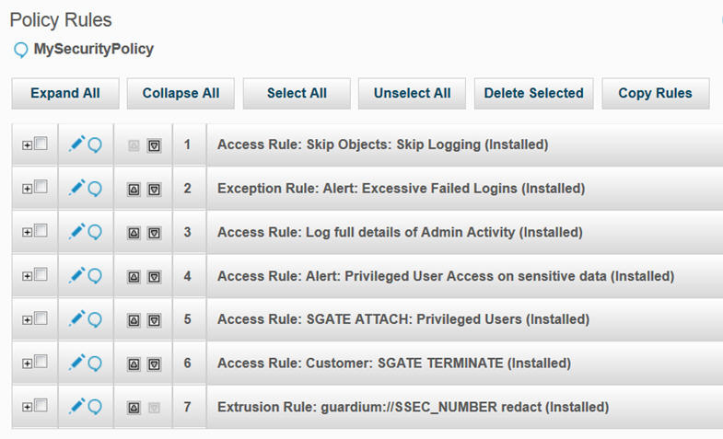The image size is (723, 439).
Task: Expand the Privileged User Access alert rule
Action: [x=28, y=276]
